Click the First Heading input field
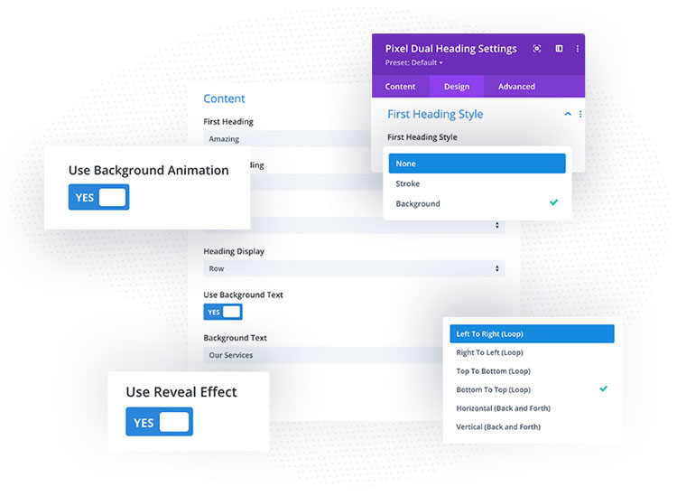The height and width of the screenshot is (496, 677). pos(288,139)
